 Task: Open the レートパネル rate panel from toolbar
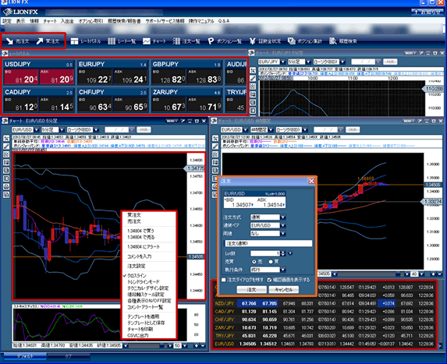[x=86, y=41]
